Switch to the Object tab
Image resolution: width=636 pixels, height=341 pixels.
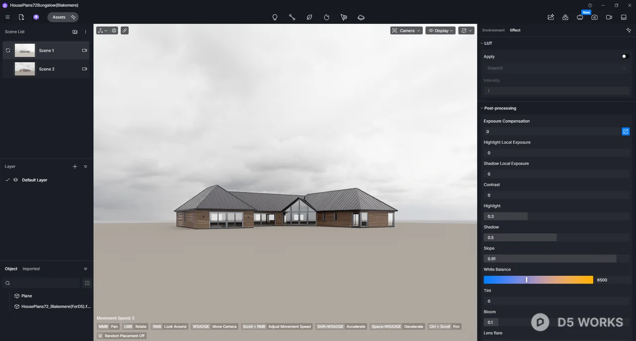(x=11, y=269)
